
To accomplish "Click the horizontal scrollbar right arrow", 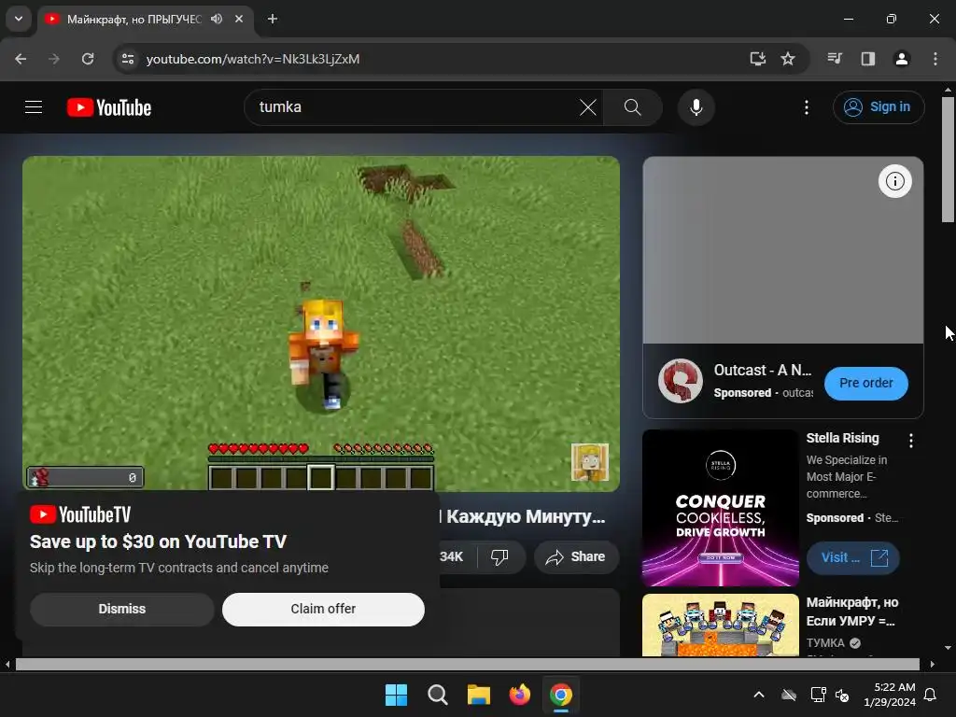I will [x=933, y=664].
